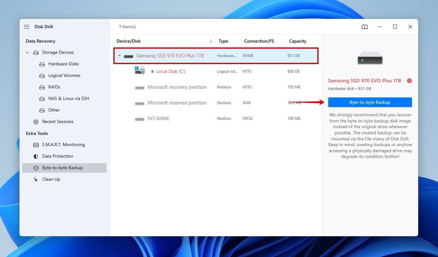The image size is (438, 257).
Task: Click the Data Protection shield icon
Action: pos(36,156)
